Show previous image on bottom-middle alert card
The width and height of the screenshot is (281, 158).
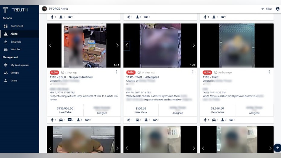(127, 148)
